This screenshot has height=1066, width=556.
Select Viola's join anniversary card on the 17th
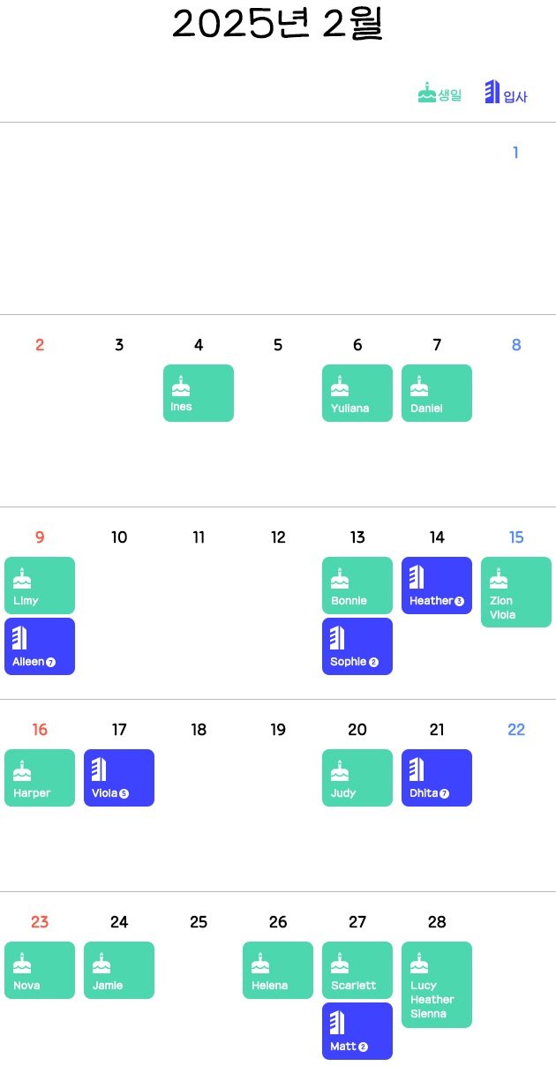click(x=119, y=777)
